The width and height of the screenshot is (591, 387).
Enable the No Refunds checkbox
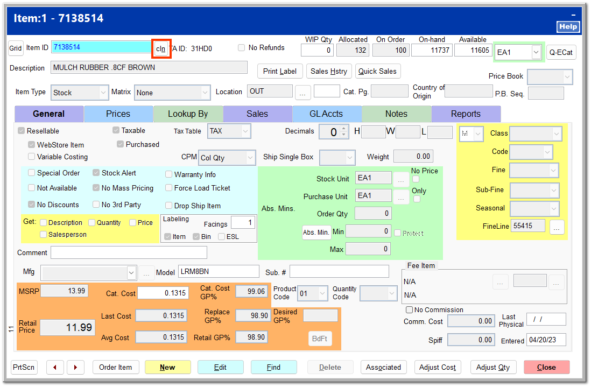tap(242, 48)
